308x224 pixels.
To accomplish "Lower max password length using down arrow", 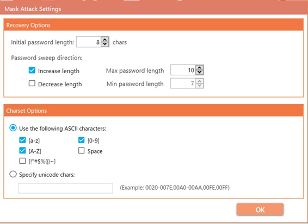I will [200, 73].
